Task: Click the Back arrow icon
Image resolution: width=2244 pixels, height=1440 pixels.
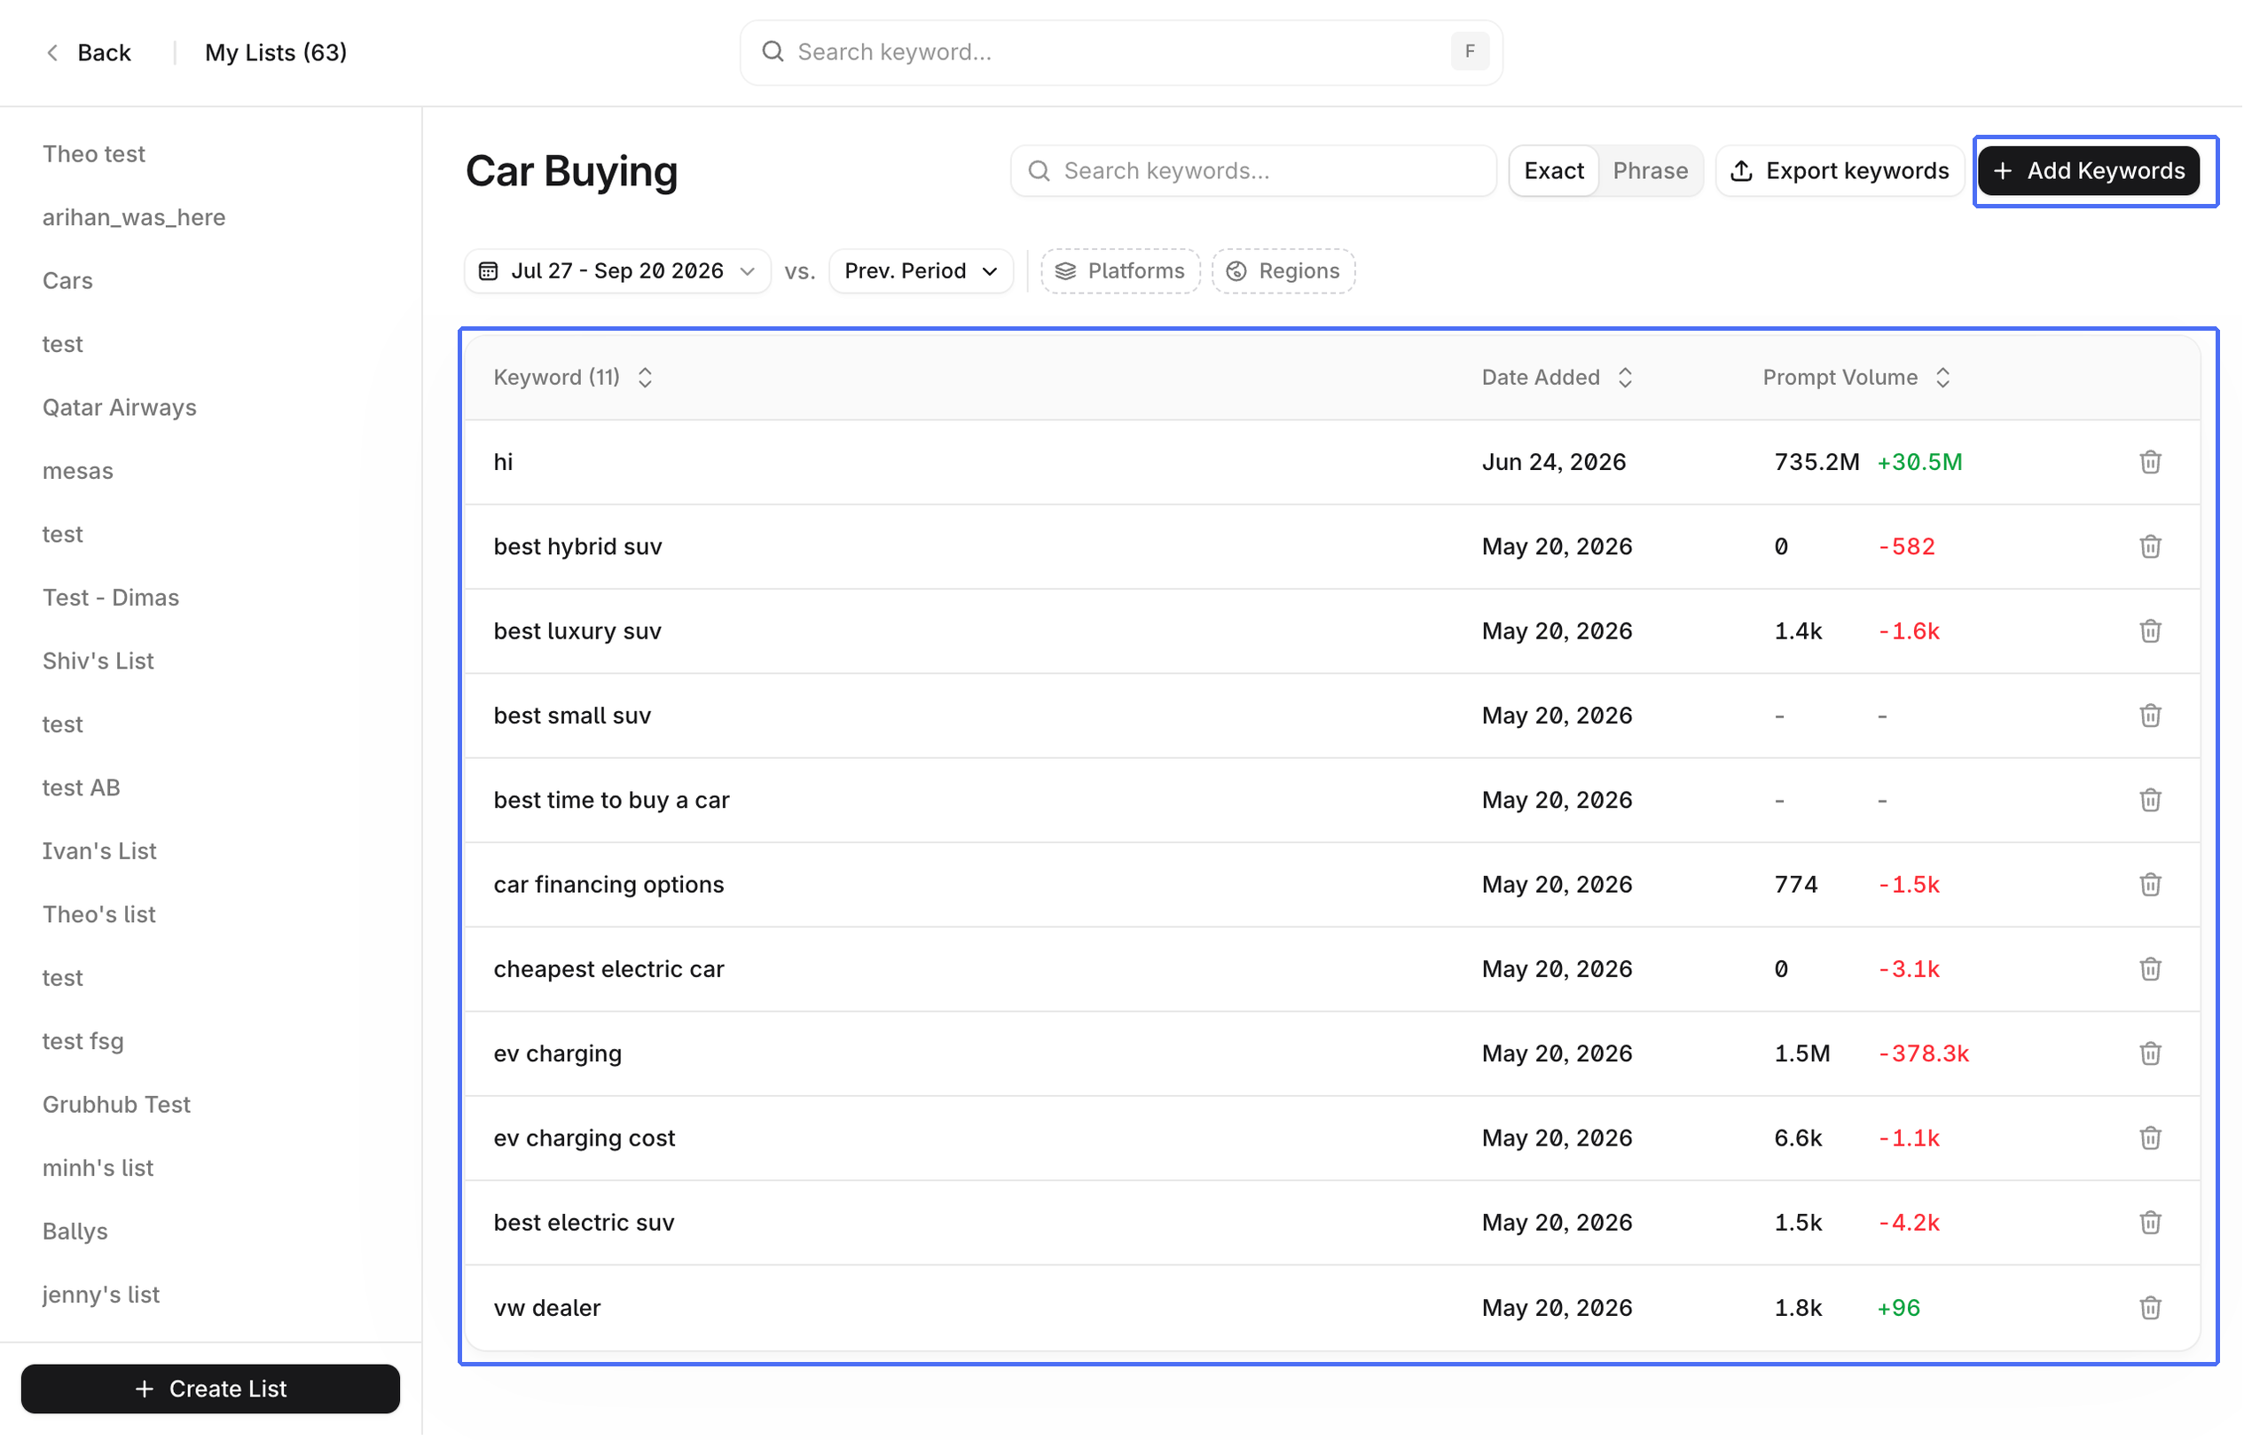Action: (x=52, y=52)
